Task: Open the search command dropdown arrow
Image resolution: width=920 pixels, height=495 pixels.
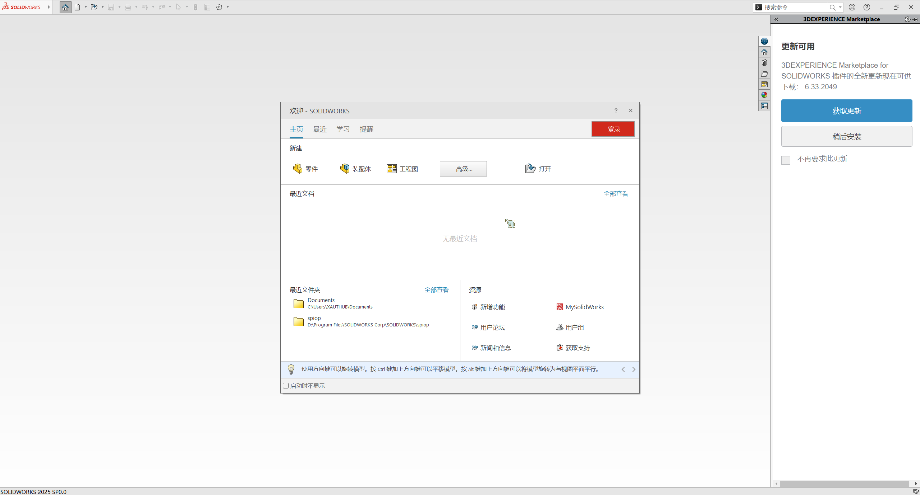Action: [x=840, y=7]
